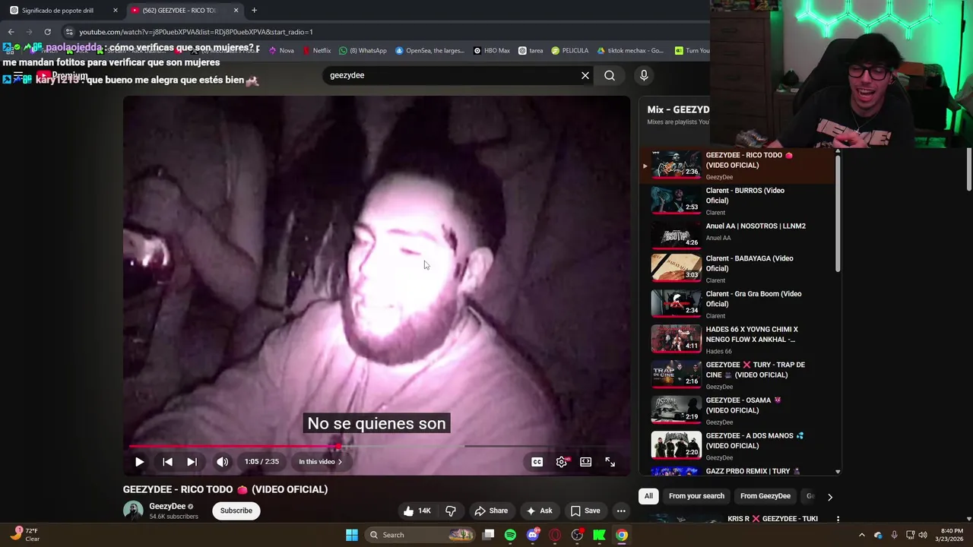Open more actions three-dot menu
Screen dimensions: 973x547
point(621,511)
